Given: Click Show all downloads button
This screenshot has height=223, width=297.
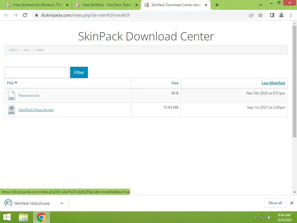Looking at the screenshot, I should (275, 203).
